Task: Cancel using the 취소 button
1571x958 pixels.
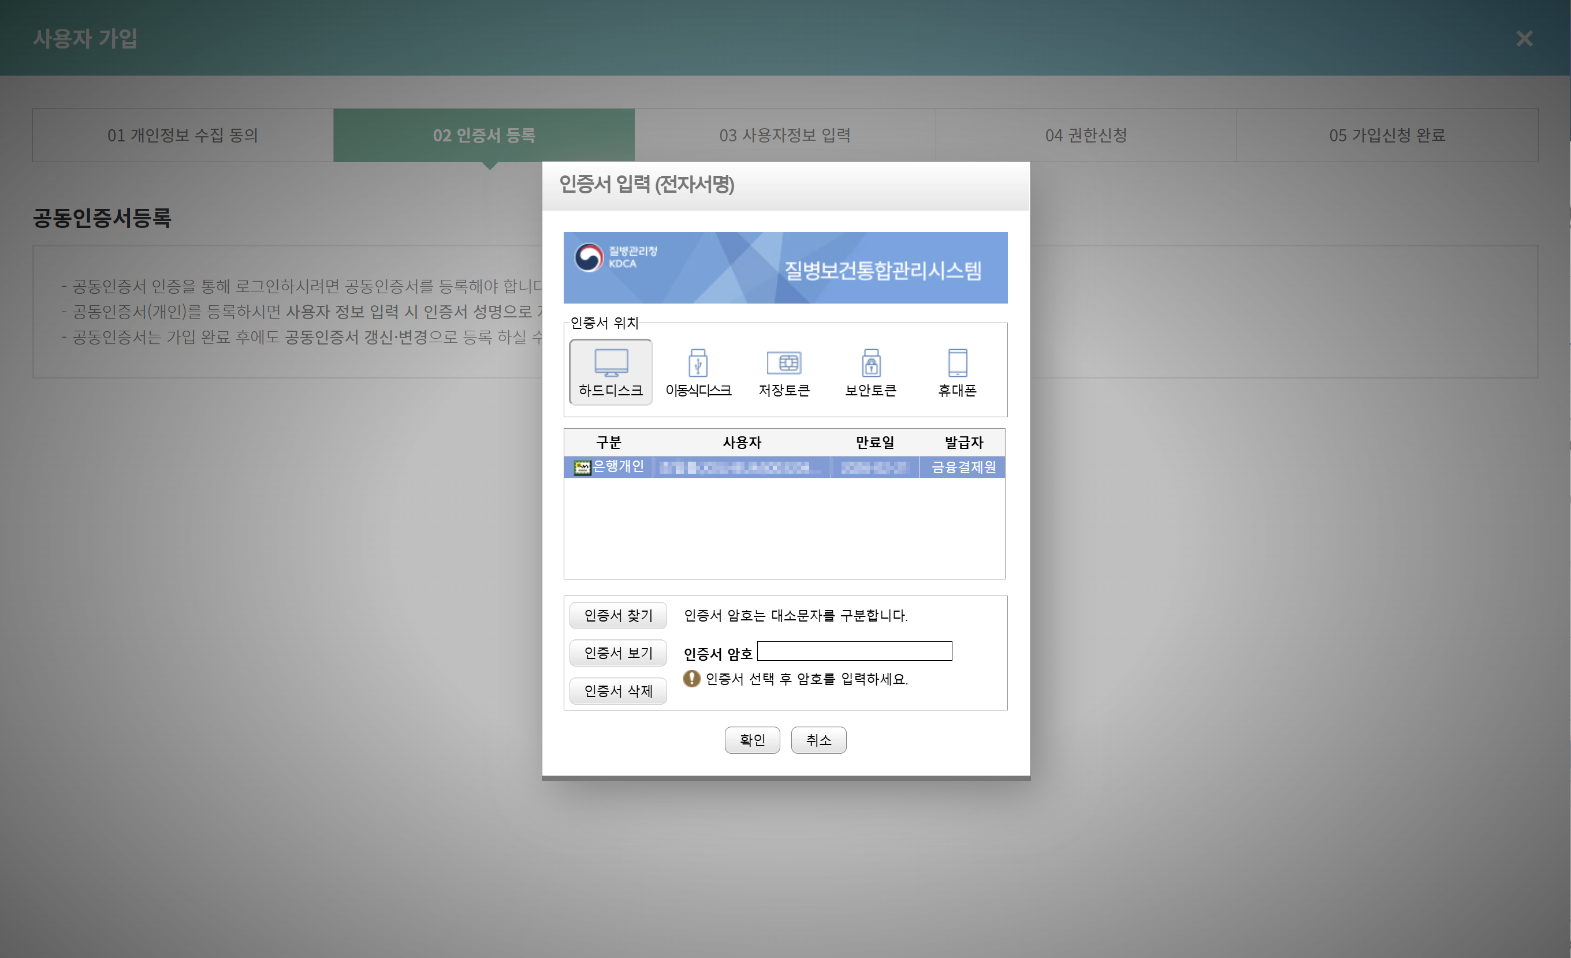Action: point(818,739)
